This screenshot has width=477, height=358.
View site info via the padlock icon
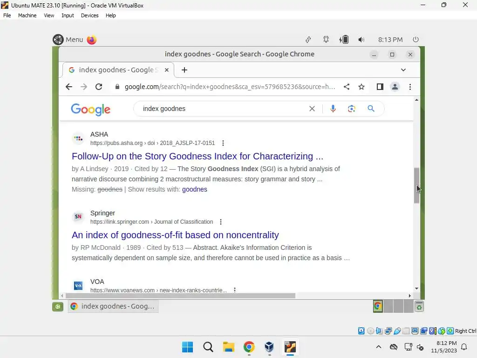[117, 87]
